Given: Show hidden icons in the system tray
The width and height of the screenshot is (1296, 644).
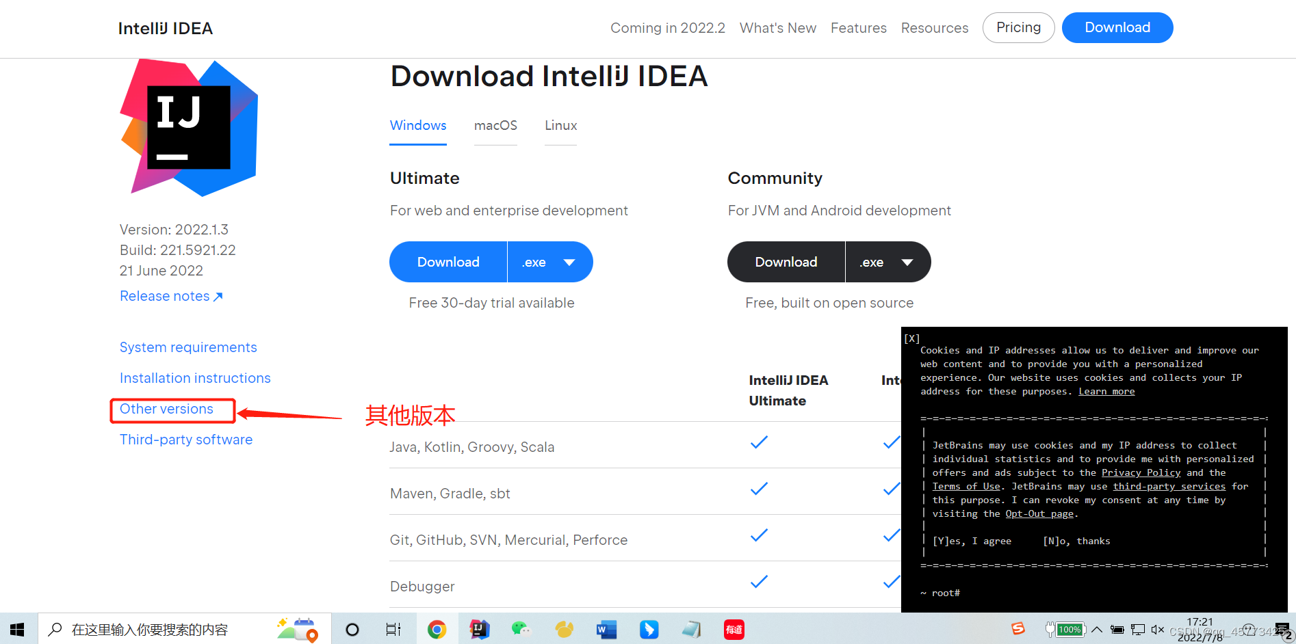Looking at the screenshot, I should [1096, 629].
